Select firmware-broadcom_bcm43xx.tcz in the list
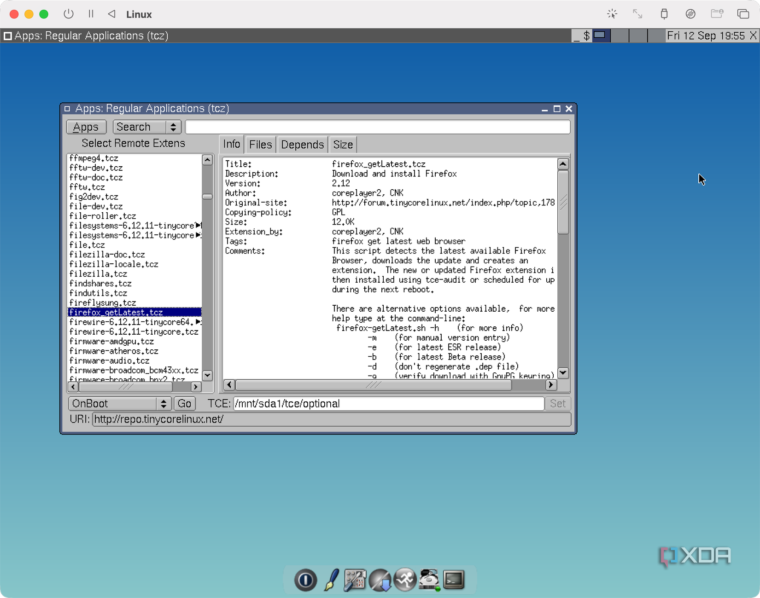 (134, 371)
